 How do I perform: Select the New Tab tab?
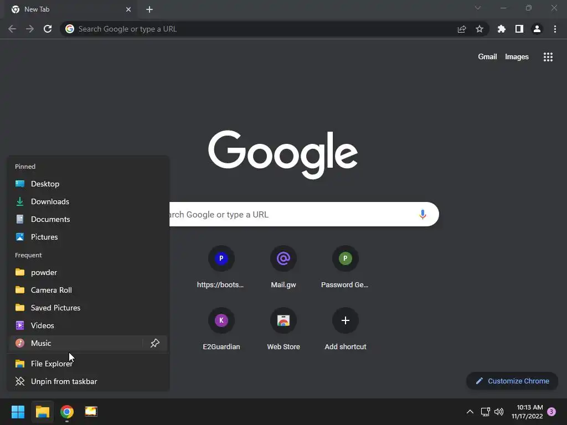coord(71,9)
